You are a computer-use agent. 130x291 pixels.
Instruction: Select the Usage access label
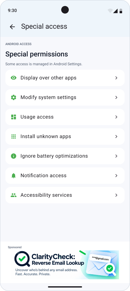37,117
